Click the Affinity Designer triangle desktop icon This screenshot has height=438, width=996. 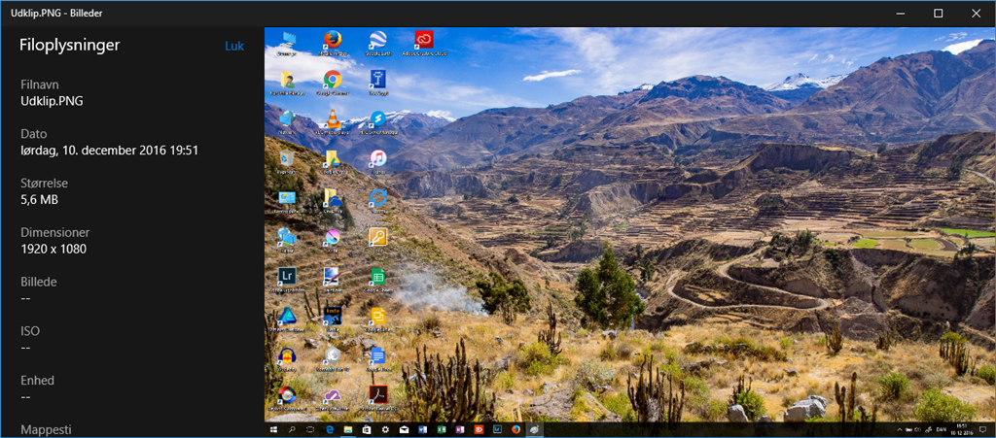click(x=287, y=316)
